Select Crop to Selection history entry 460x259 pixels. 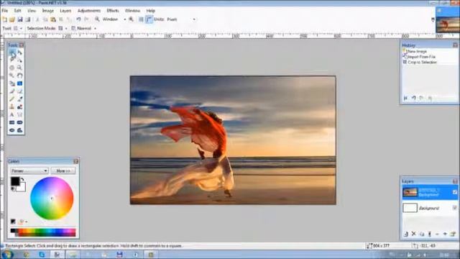coord(422,63)
